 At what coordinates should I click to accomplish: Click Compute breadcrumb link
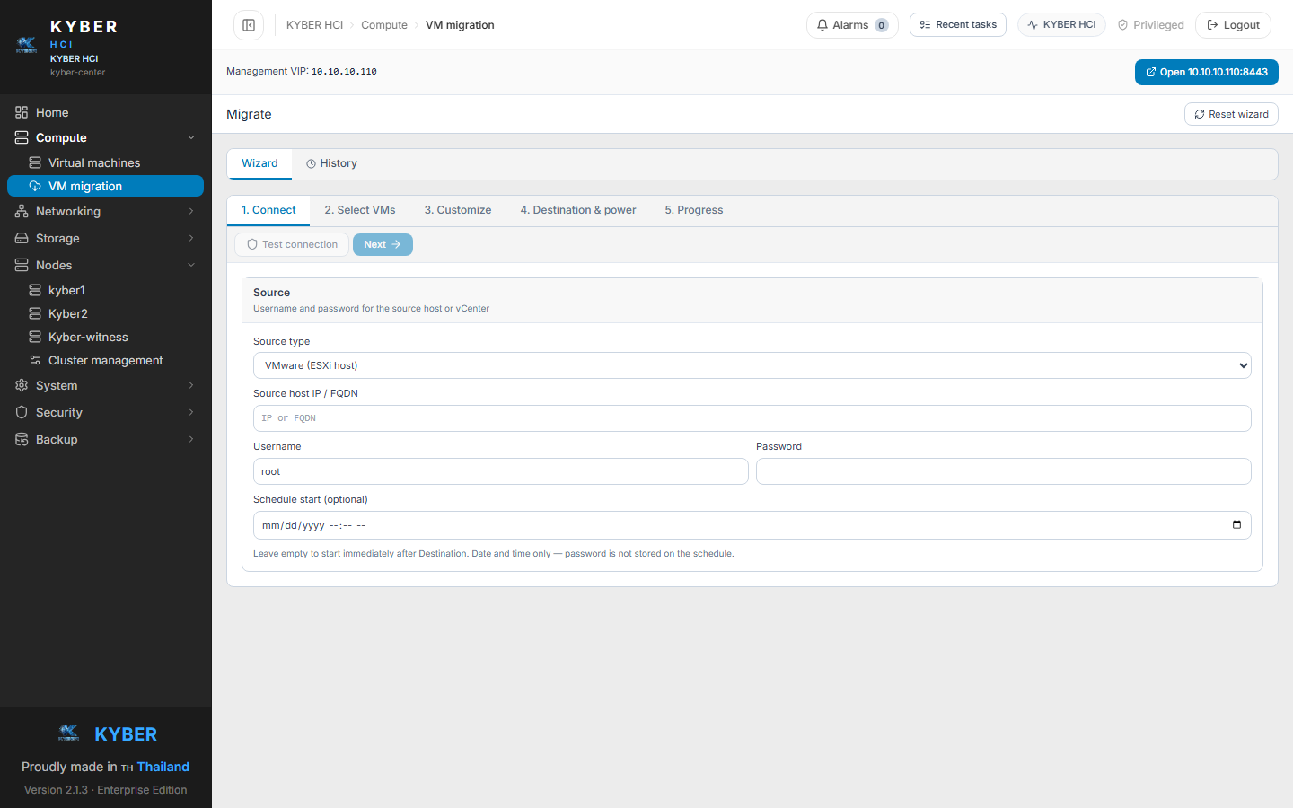tap(384, 25)
